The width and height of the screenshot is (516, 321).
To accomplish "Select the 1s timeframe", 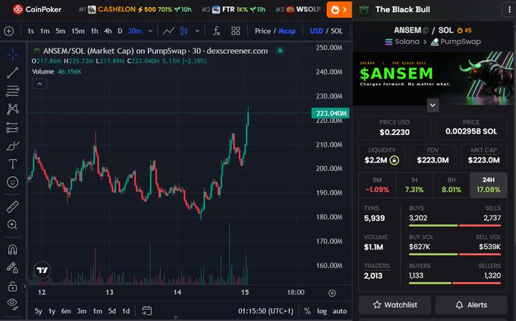I will tap(30, 31).
